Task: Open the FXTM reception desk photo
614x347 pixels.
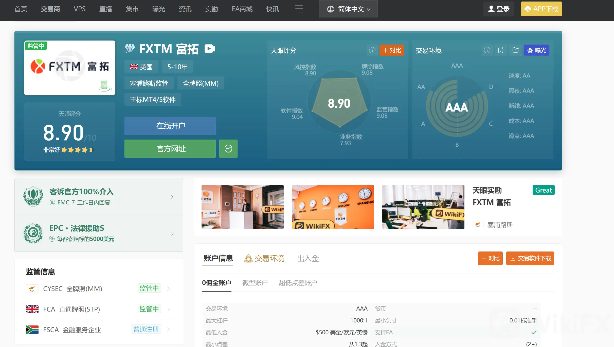Action: coord(243,207)
